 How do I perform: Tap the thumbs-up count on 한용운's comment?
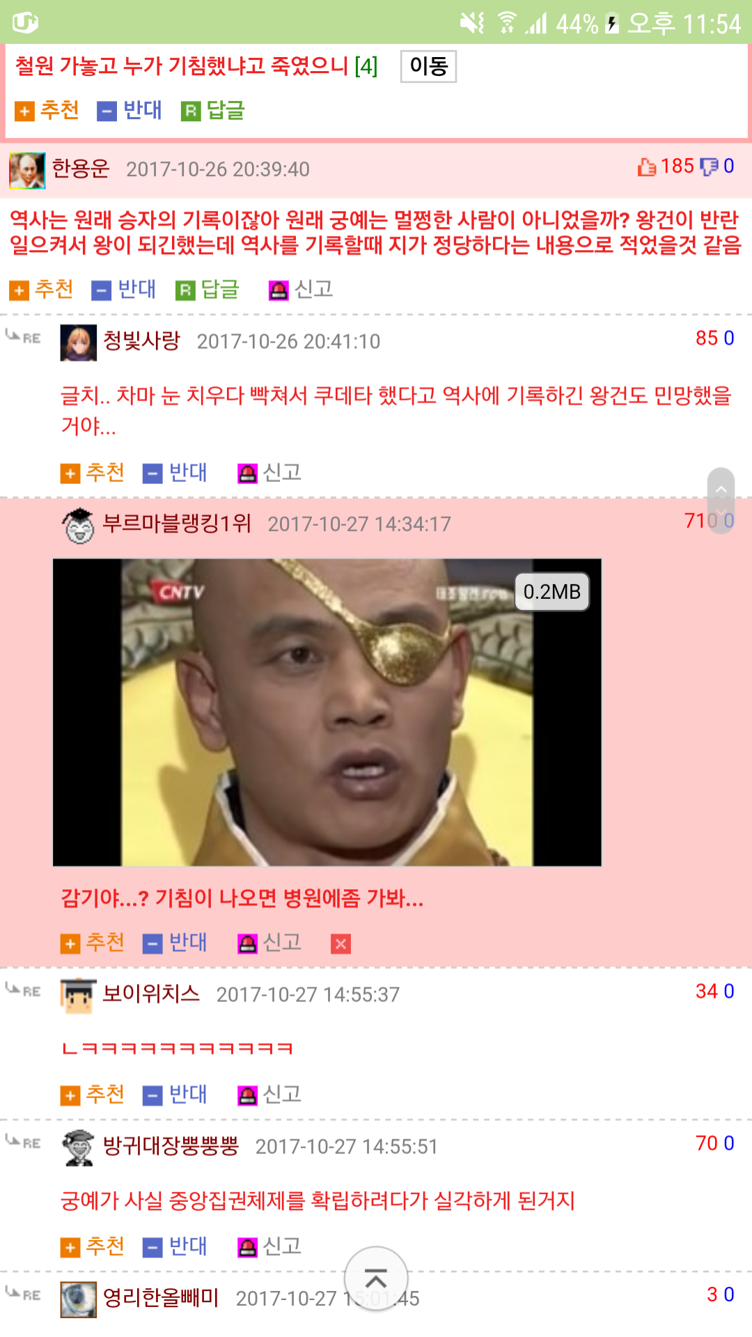pos(666,166)
